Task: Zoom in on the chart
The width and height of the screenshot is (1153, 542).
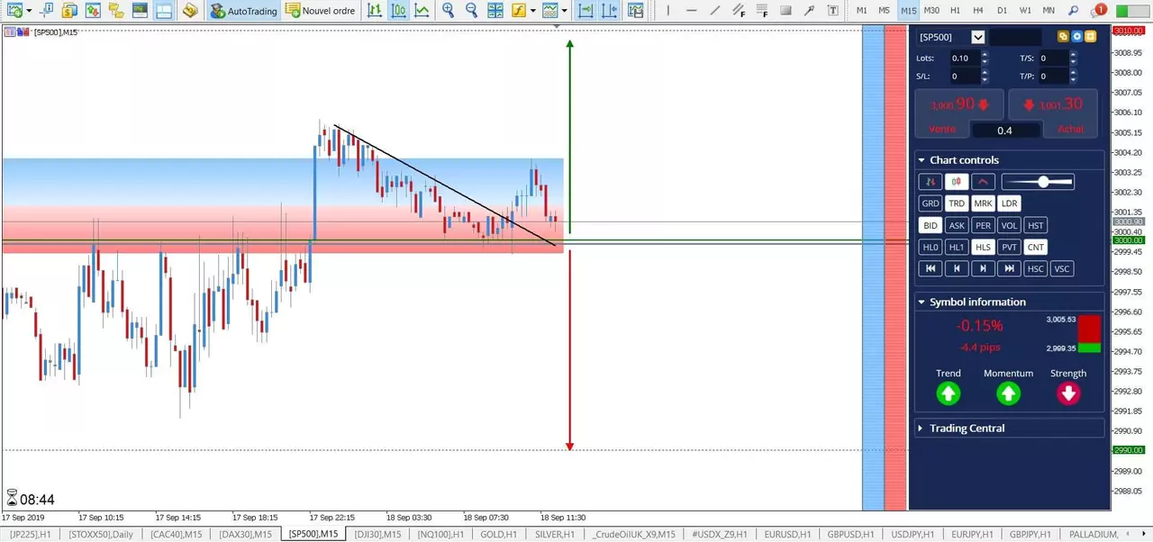Action: (448, 11)
